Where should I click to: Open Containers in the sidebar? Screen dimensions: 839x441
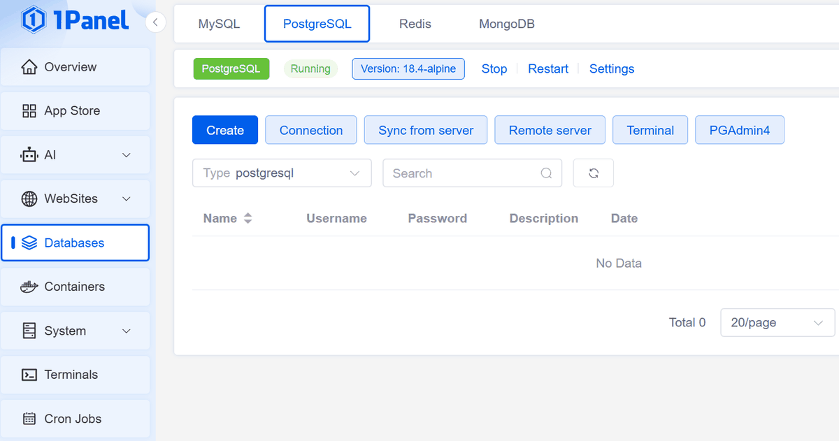(x=76, y=287)
